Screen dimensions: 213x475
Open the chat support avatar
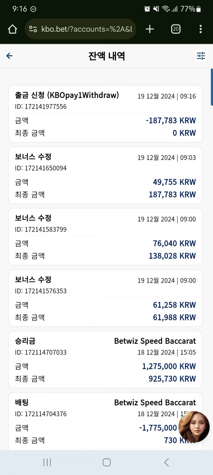tap(194, 427)
